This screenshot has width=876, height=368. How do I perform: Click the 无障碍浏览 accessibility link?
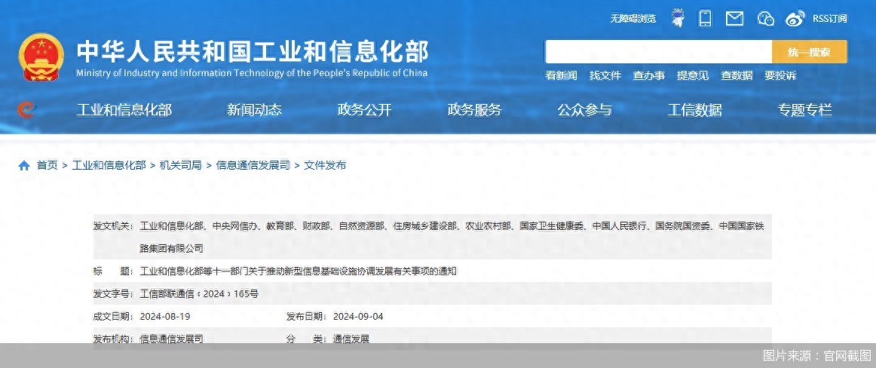[x=632, y=19]
